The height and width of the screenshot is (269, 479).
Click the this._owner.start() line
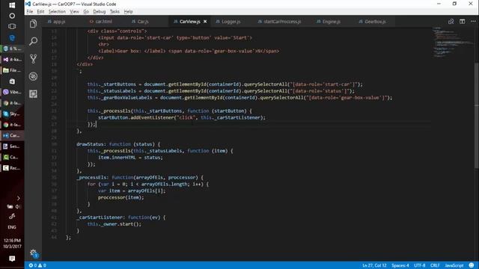[x=115, y=224]
